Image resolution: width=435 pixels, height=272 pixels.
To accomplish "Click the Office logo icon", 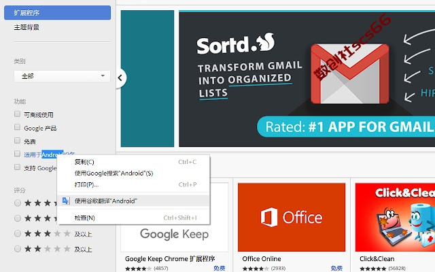I will [x=269, y=217].
